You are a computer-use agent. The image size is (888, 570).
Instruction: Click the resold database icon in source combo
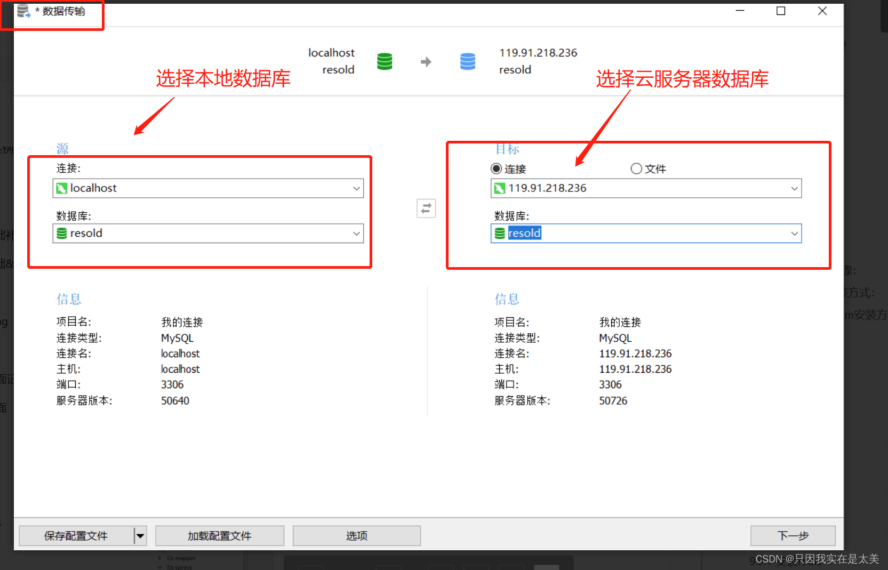click(x=62, y=234)
